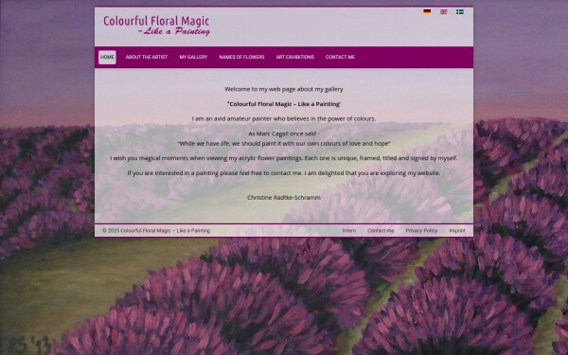Open the Intern footer link
This screenshot has height=355, width=568.
click(349, 231)
